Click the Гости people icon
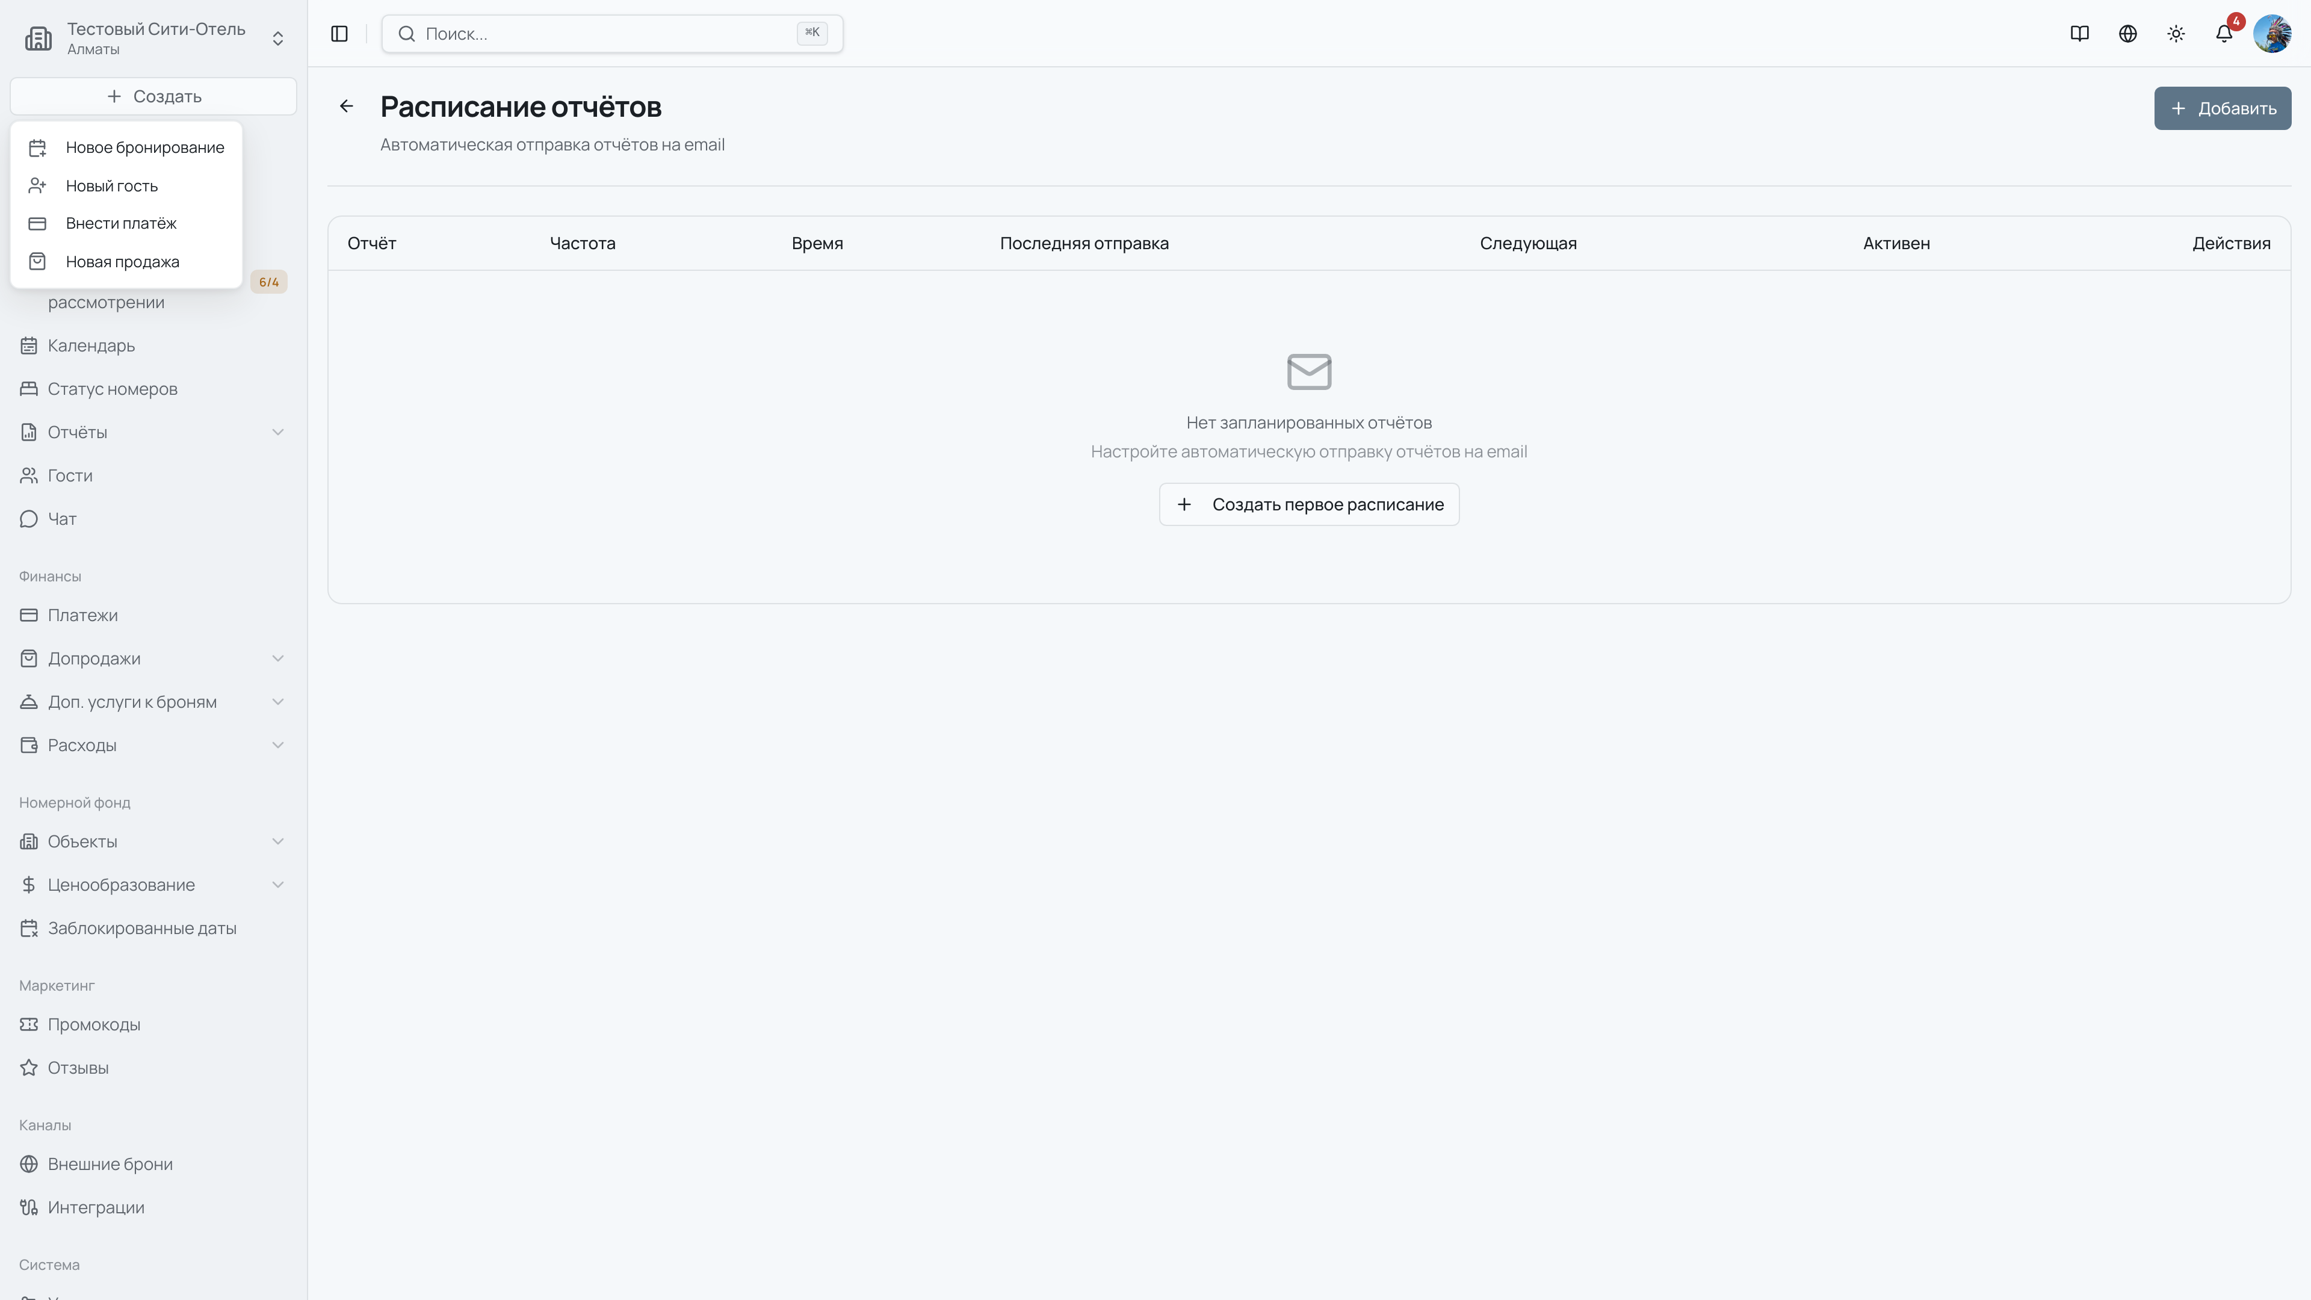Viewport: 2311px width, 1300px height. point(29,475)
